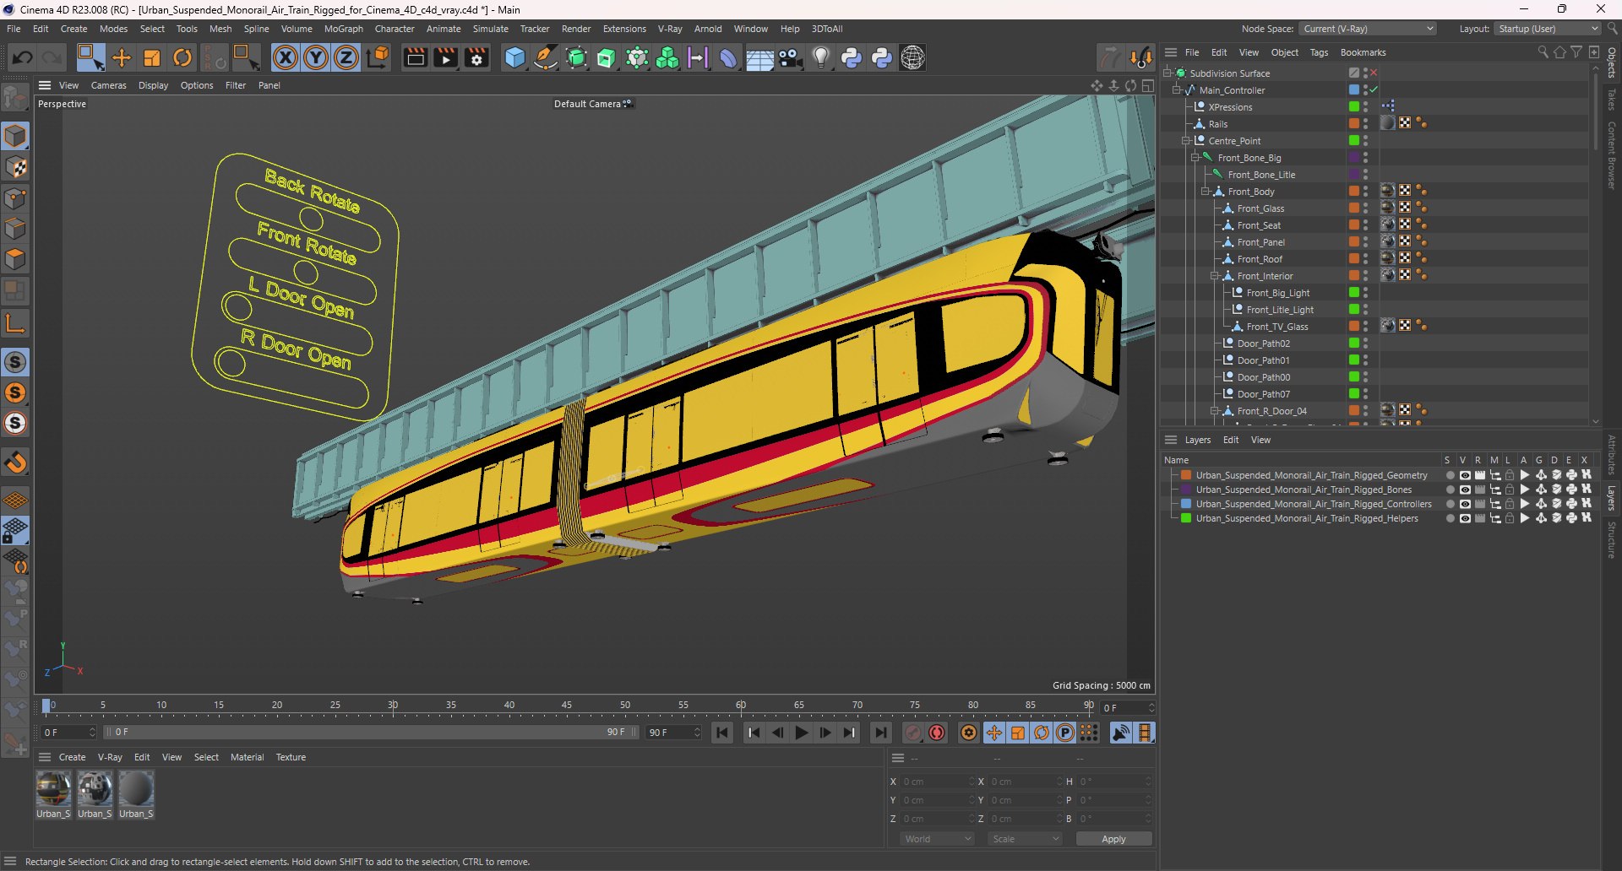Click frame 45 on timeline ruler
The height and width of the screenshot is (871, 1622).
[x=567, y=706]
